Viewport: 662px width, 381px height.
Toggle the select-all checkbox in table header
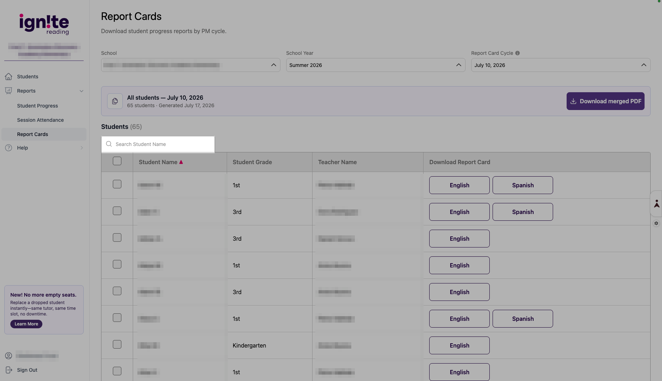point(117,161)
